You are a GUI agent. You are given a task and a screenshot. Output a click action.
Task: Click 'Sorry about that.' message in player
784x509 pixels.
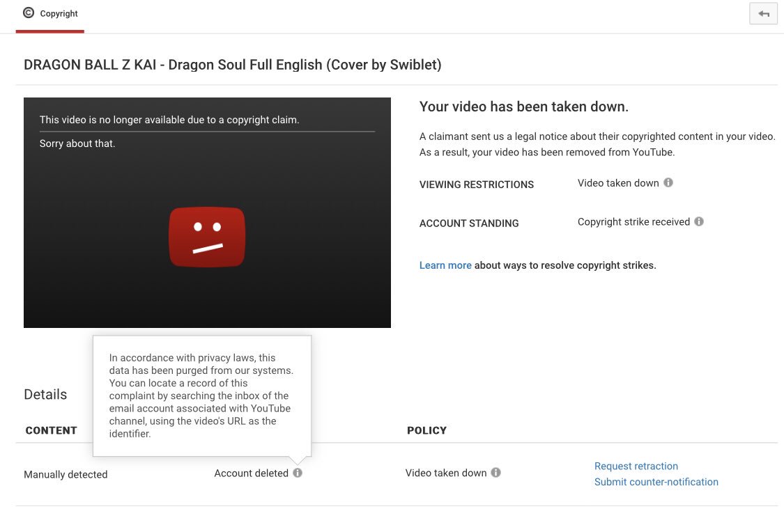coord(77,143)
